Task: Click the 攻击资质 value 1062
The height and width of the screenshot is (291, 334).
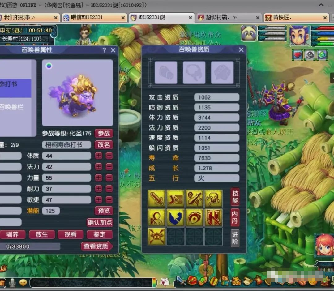Action: (216, 97)
